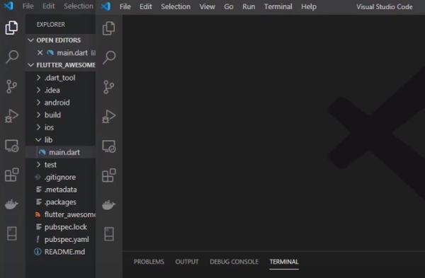Expand the test folder

(38, 165)
